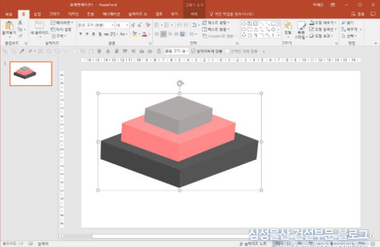Click the Slide Notes (슬라이드 노트) button
Screen dimensions: 380x247
[253, 243]
